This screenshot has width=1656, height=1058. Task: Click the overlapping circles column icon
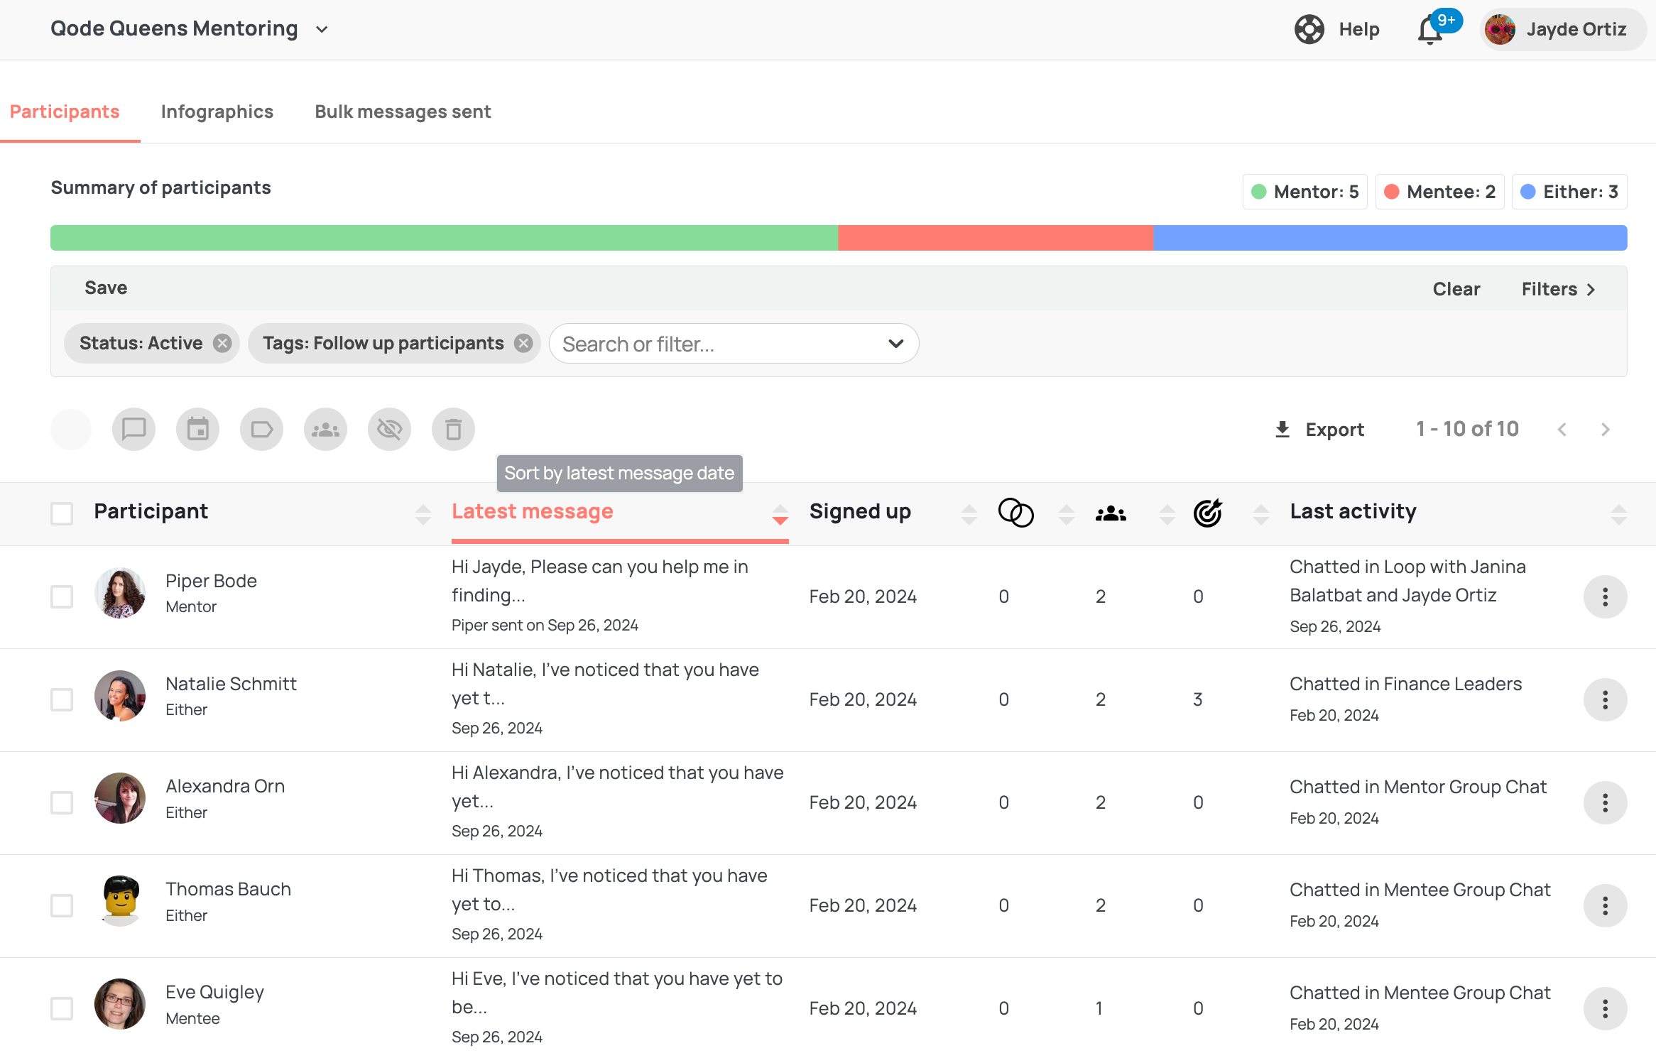[1016, 513]
